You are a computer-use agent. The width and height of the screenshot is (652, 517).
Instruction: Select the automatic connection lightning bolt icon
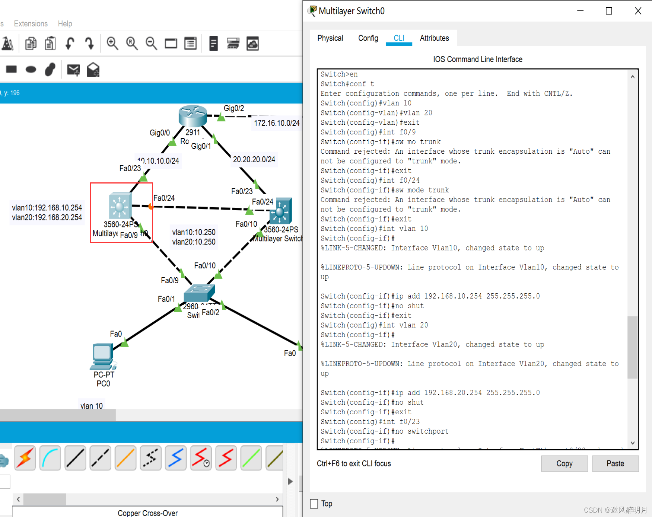click(25, 458)
